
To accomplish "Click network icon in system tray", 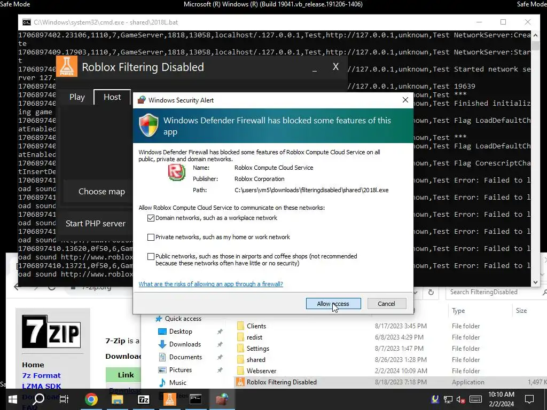I will (x=448, y=399).
